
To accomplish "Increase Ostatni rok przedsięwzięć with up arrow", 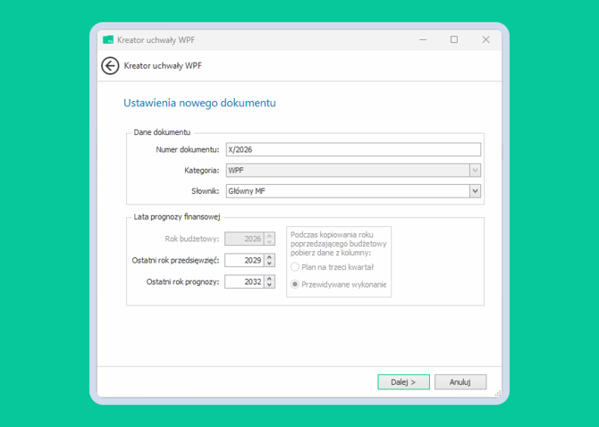I will click(270, 257).
